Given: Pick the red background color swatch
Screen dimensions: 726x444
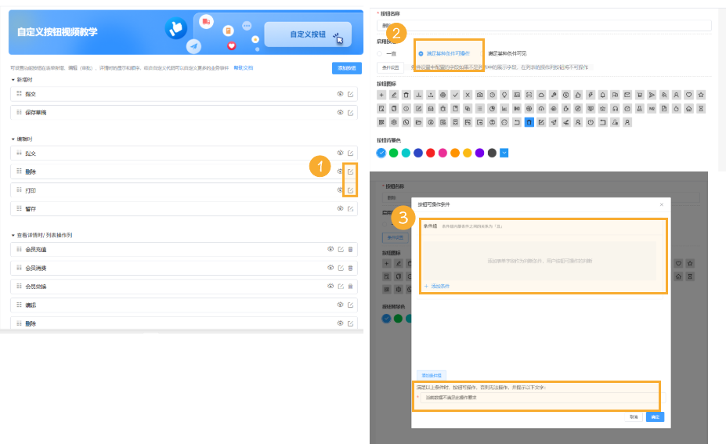Looking at the screenshot, I should click(431, 153).
